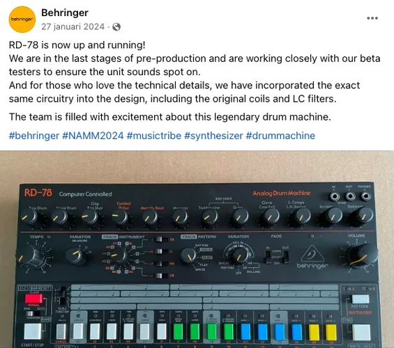Open the #drummachine hashtag link
The height and width of the screenshot is (348, 394).
pyautogui.click(x=280, y=136)
